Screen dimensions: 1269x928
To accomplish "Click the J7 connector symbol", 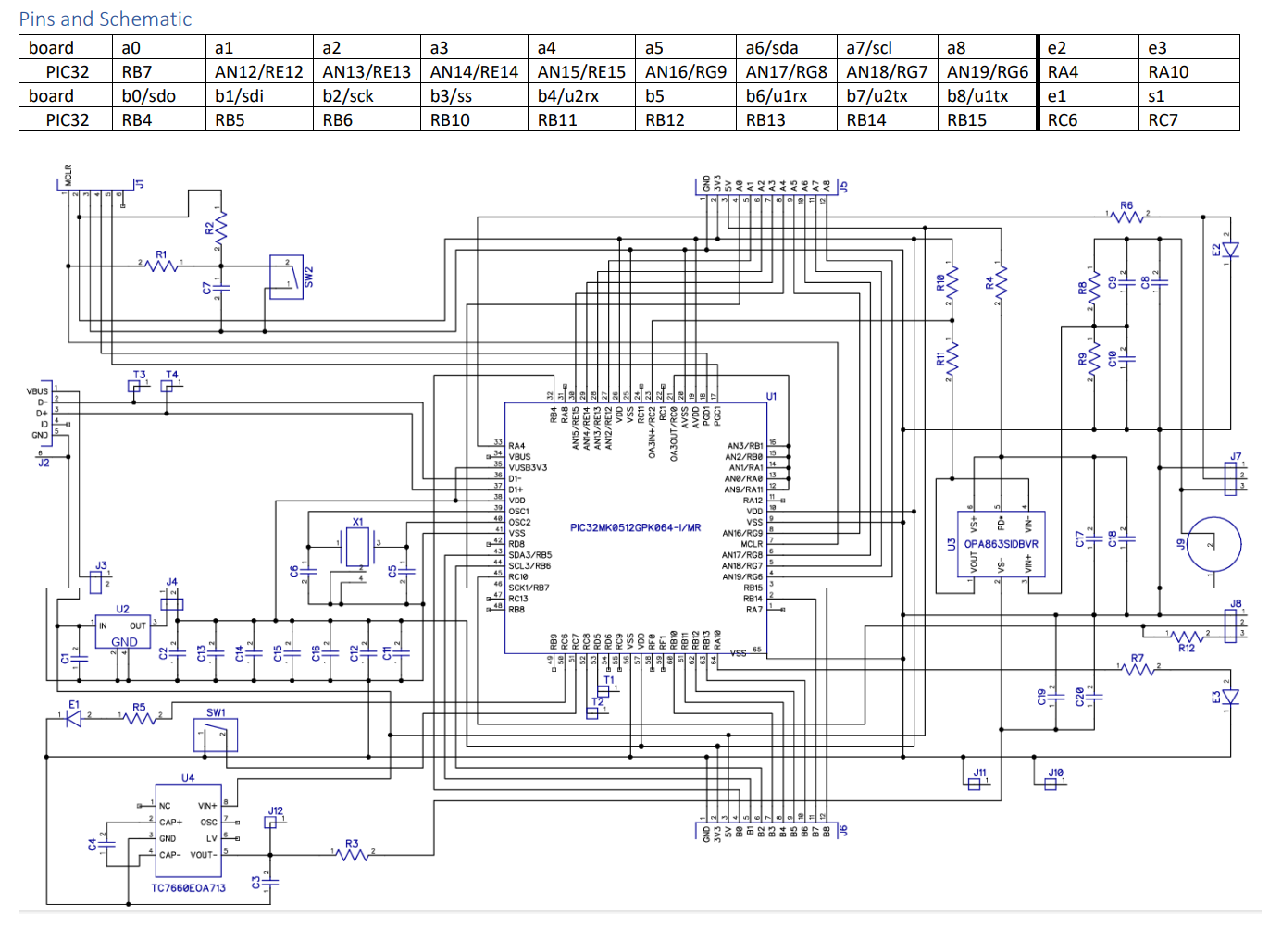I will 1230,478.
